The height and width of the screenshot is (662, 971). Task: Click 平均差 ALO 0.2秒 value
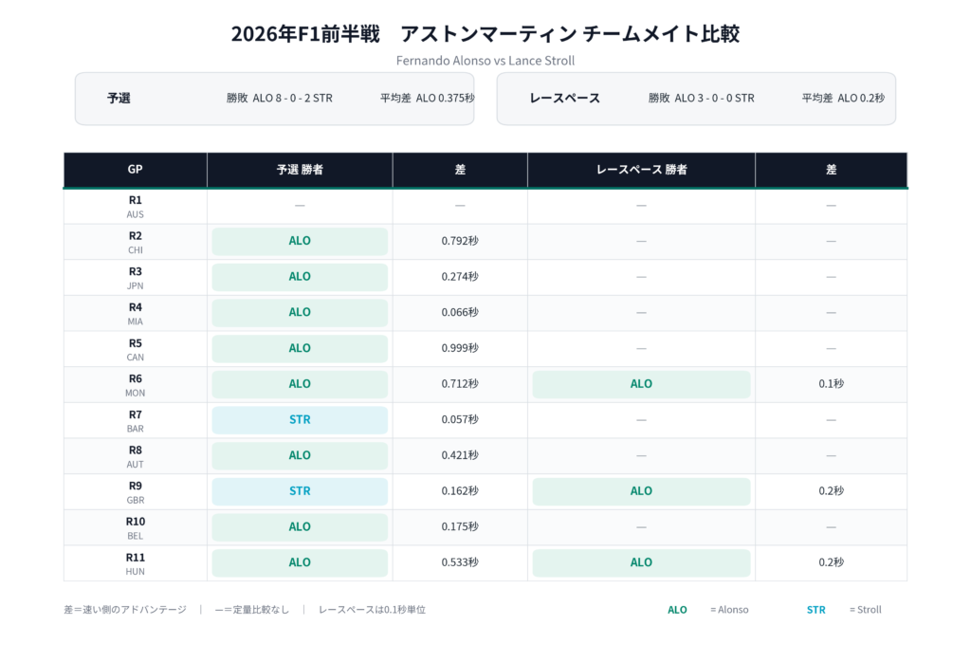pos(843,98)
